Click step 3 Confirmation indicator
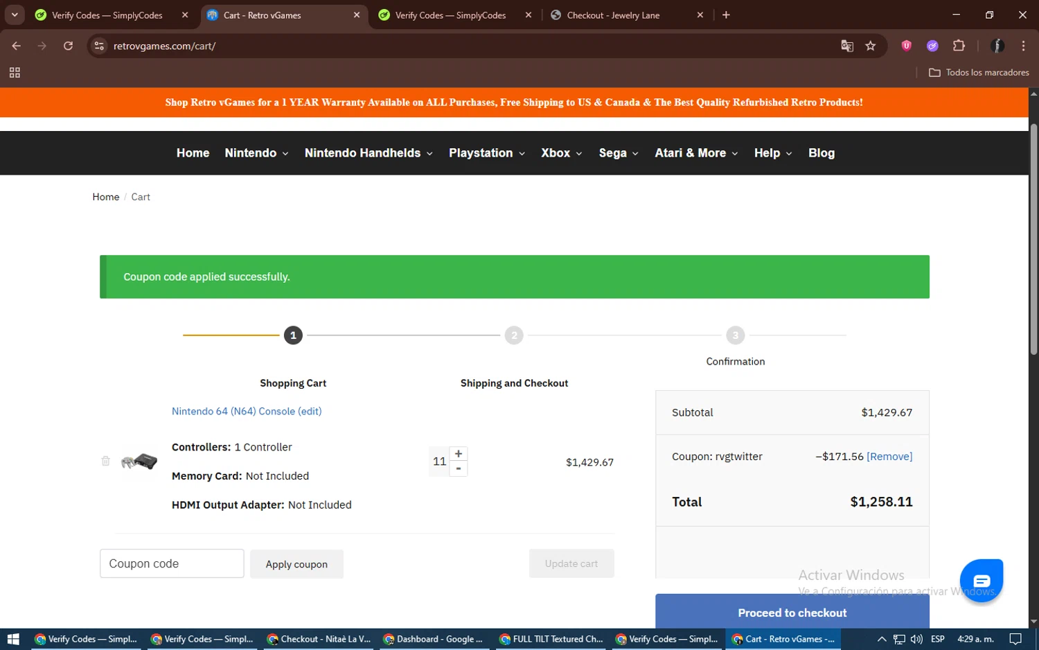 pos(736,335)
